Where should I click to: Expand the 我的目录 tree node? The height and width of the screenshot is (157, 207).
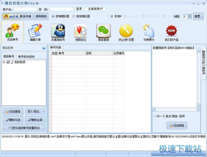4,62
